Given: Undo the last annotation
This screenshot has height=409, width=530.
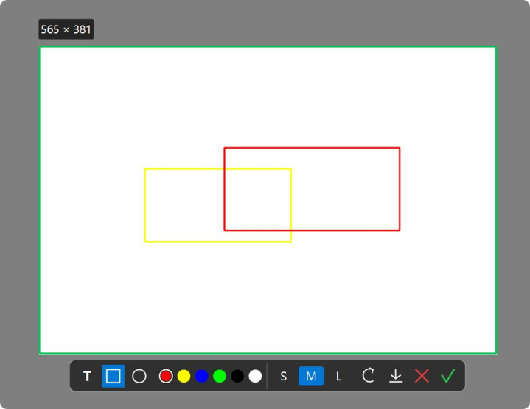Looking at the screenshot, I should click(368, 375).
